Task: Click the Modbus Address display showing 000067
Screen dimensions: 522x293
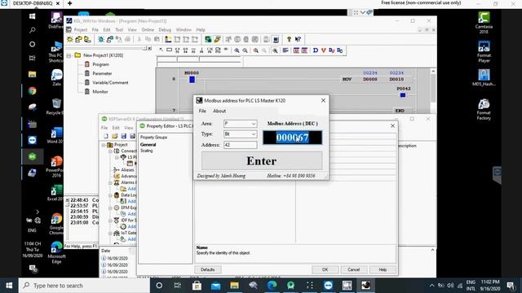Action: (292, 138)
